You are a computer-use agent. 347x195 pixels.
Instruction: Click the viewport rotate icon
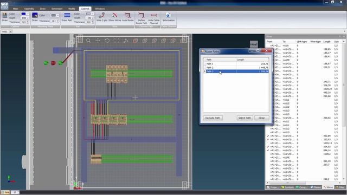pyautogui.click(x=107, y=41)
